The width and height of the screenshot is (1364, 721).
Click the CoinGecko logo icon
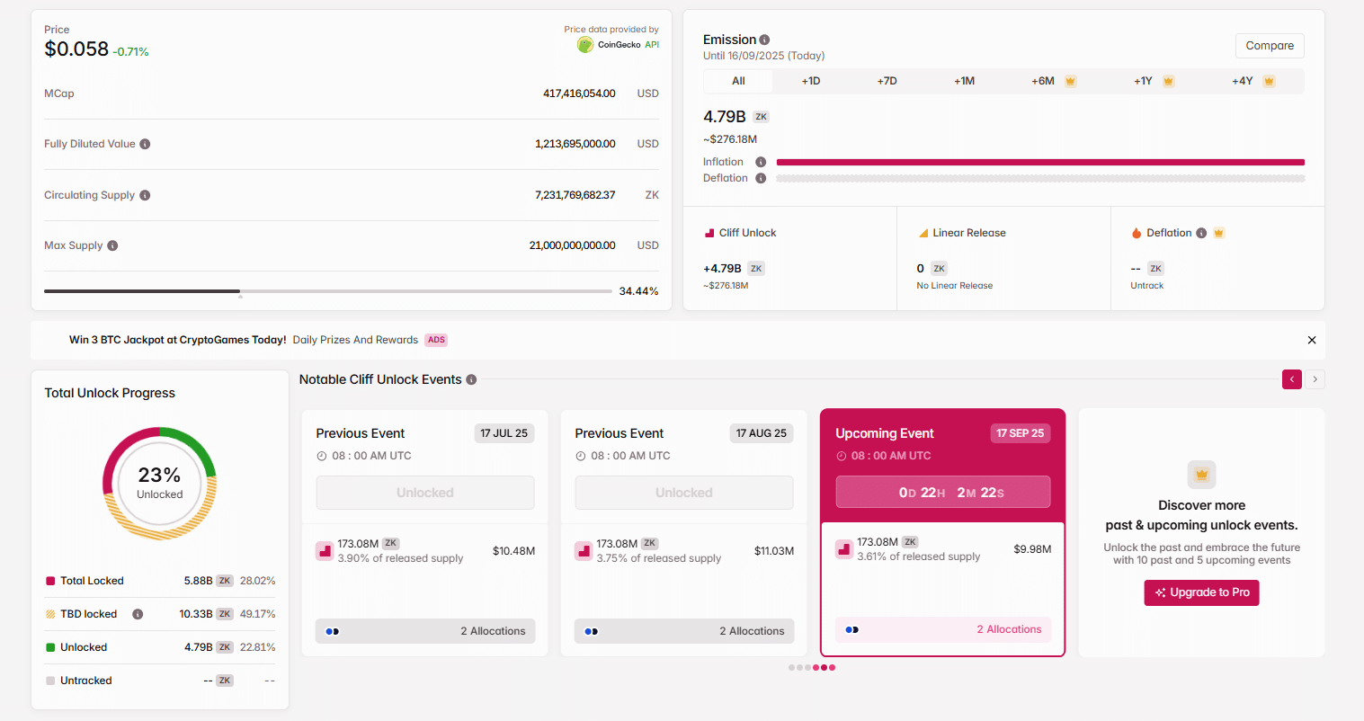point(584,44)
